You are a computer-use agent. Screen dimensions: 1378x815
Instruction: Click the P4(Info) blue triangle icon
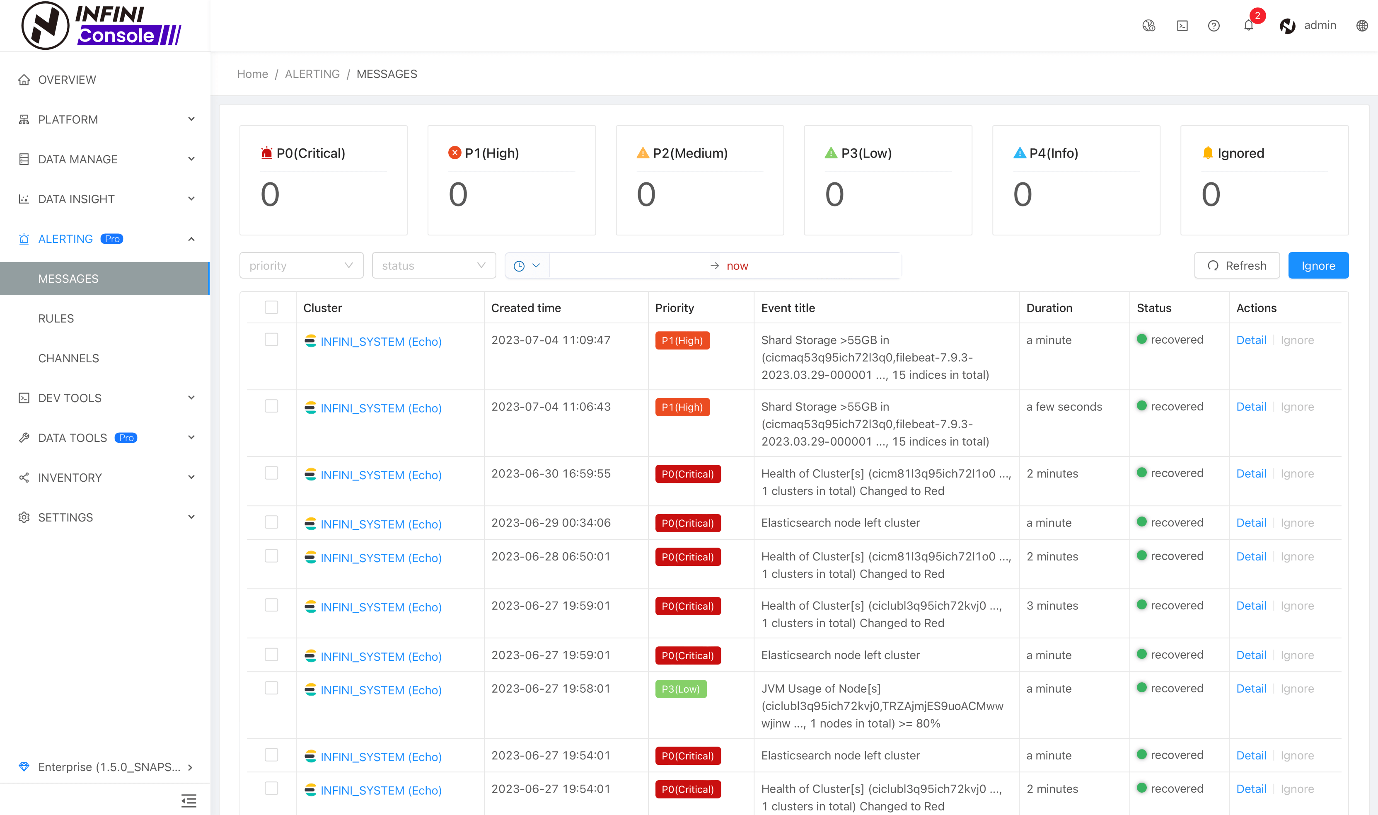click(x=1019, y=153)
